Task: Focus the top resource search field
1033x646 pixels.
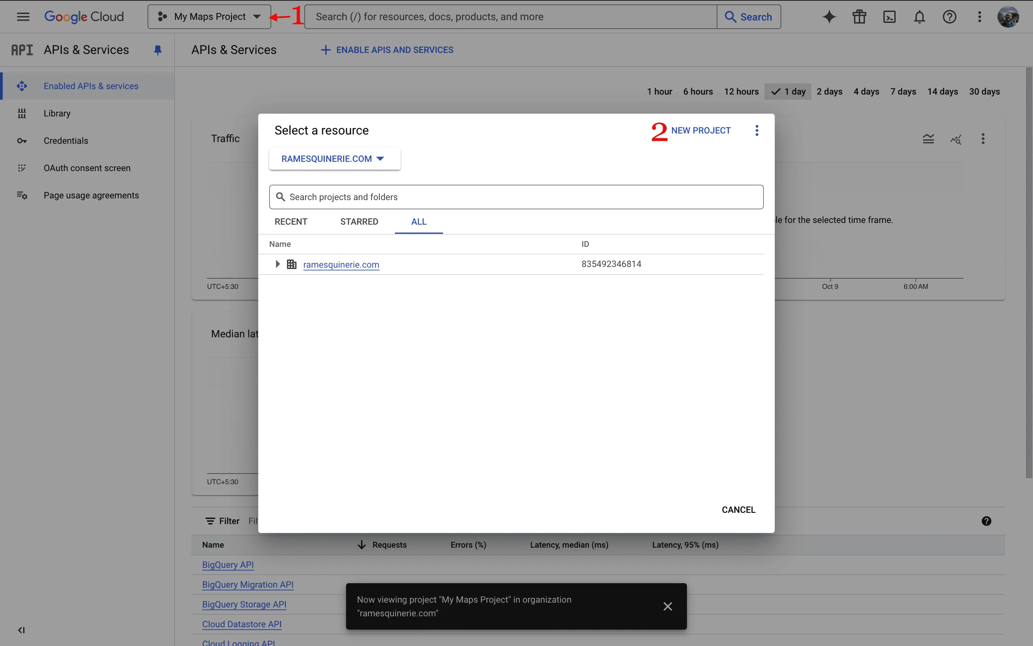Action: point(511,17)
